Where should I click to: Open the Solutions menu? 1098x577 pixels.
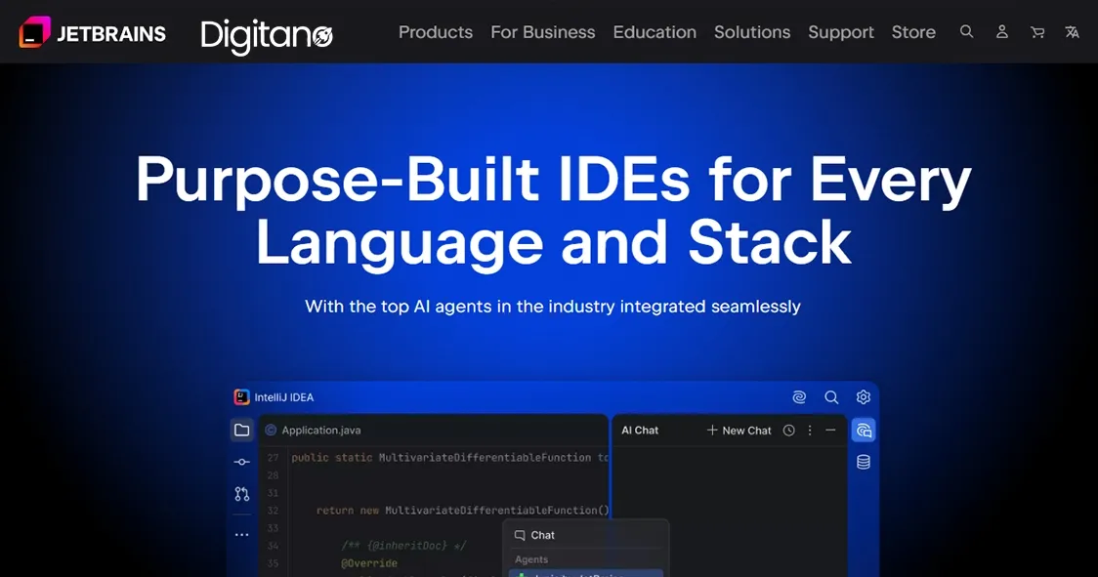752,32
